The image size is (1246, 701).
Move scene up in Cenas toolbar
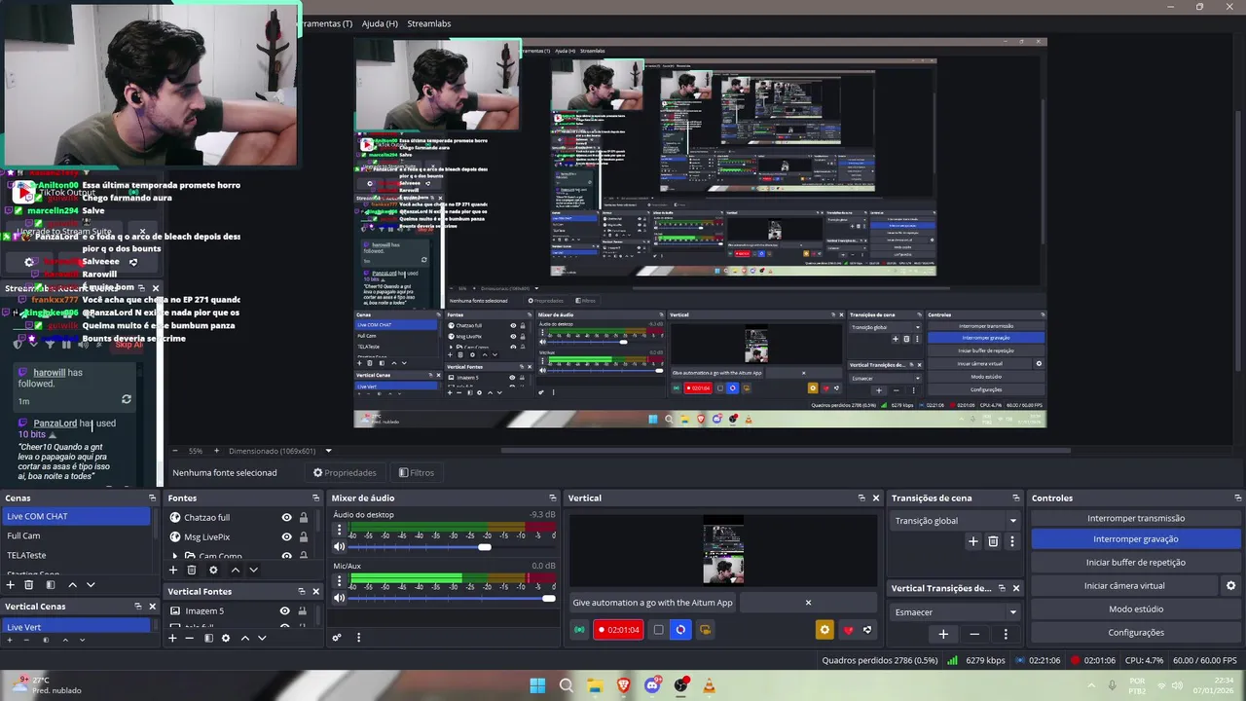tap(72, 585)
